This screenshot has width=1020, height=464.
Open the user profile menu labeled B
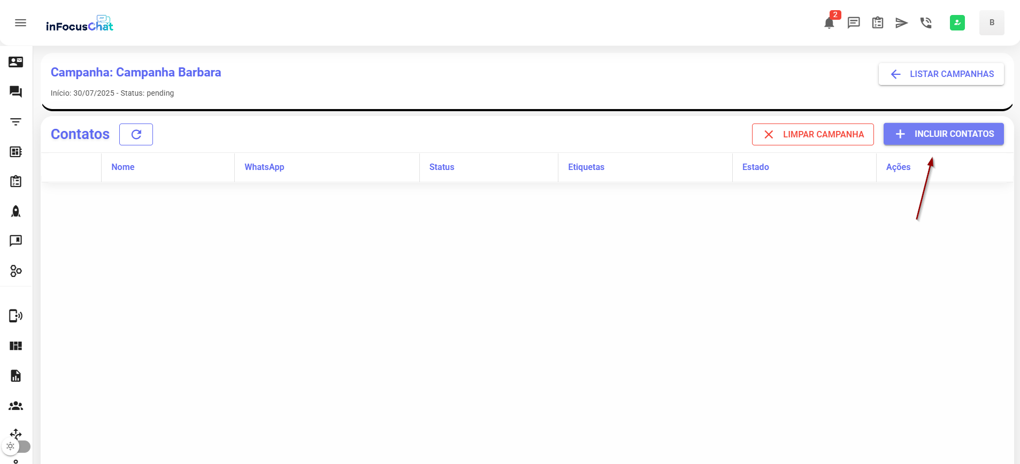click(991, 23)
